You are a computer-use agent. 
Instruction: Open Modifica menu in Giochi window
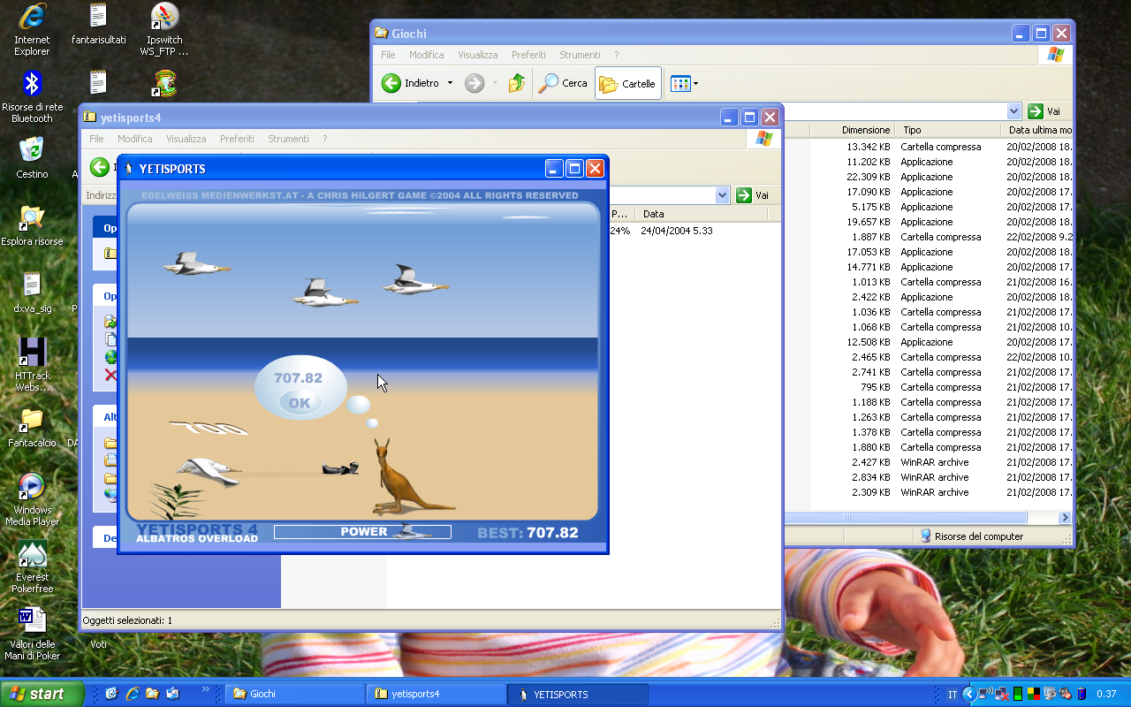426,55
